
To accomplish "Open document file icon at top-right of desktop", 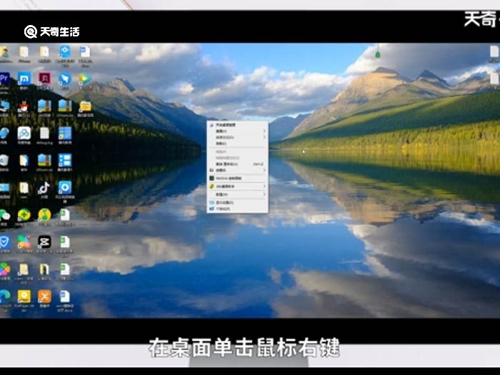I will (494, 51).
